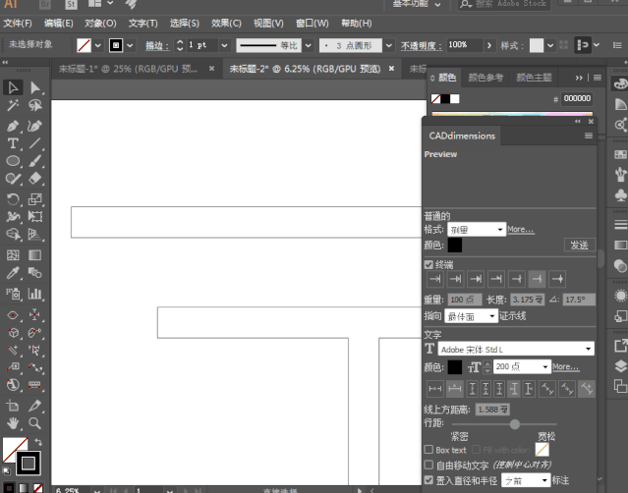Select the Type tool

13,143
